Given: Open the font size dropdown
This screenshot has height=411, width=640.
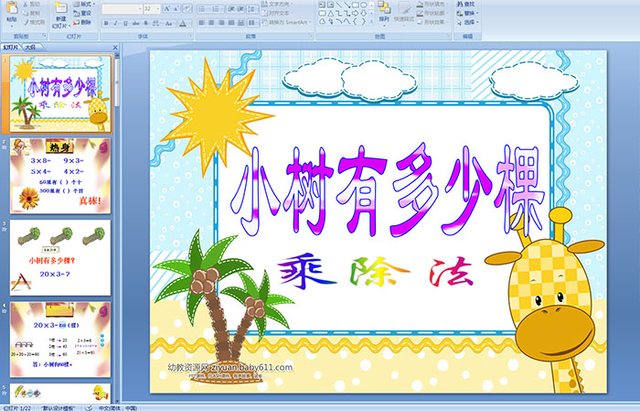Looking at the screenshot, I should [157, 8].
